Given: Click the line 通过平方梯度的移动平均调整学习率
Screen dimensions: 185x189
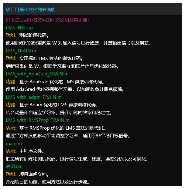Looking at the screenshot, I should [x=68, y=136].
